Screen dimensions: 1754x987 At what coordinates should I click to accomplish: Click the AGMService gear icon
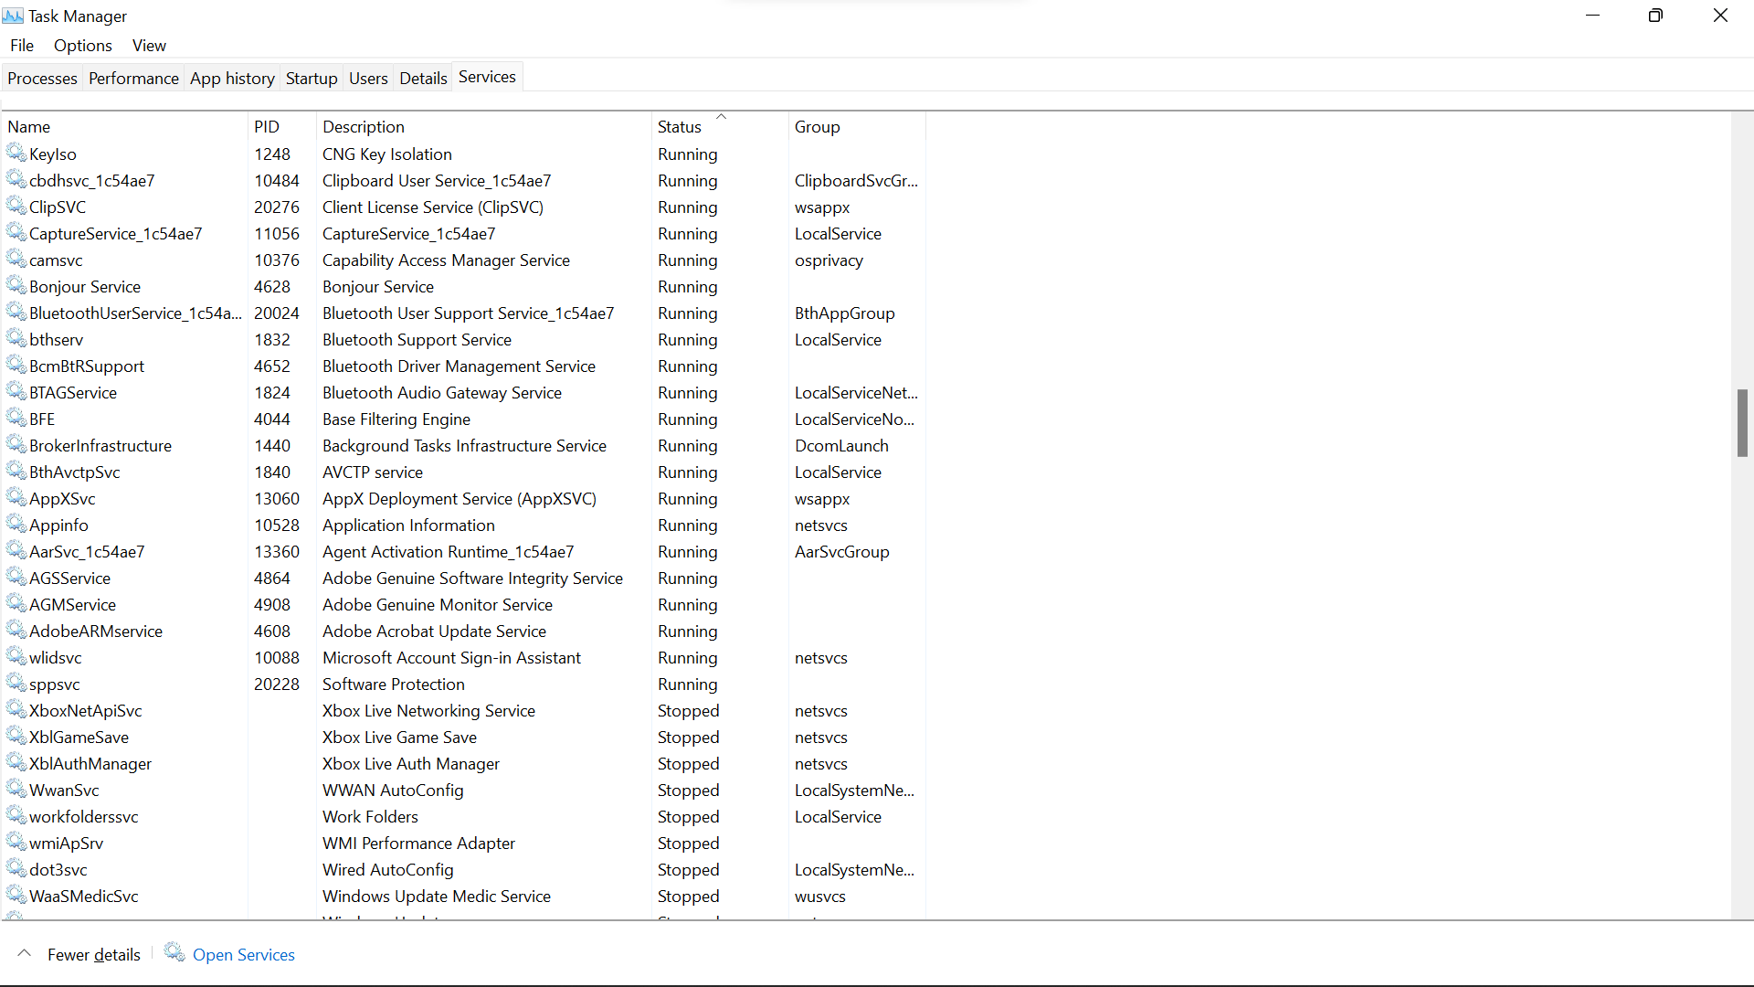(16, 603)
